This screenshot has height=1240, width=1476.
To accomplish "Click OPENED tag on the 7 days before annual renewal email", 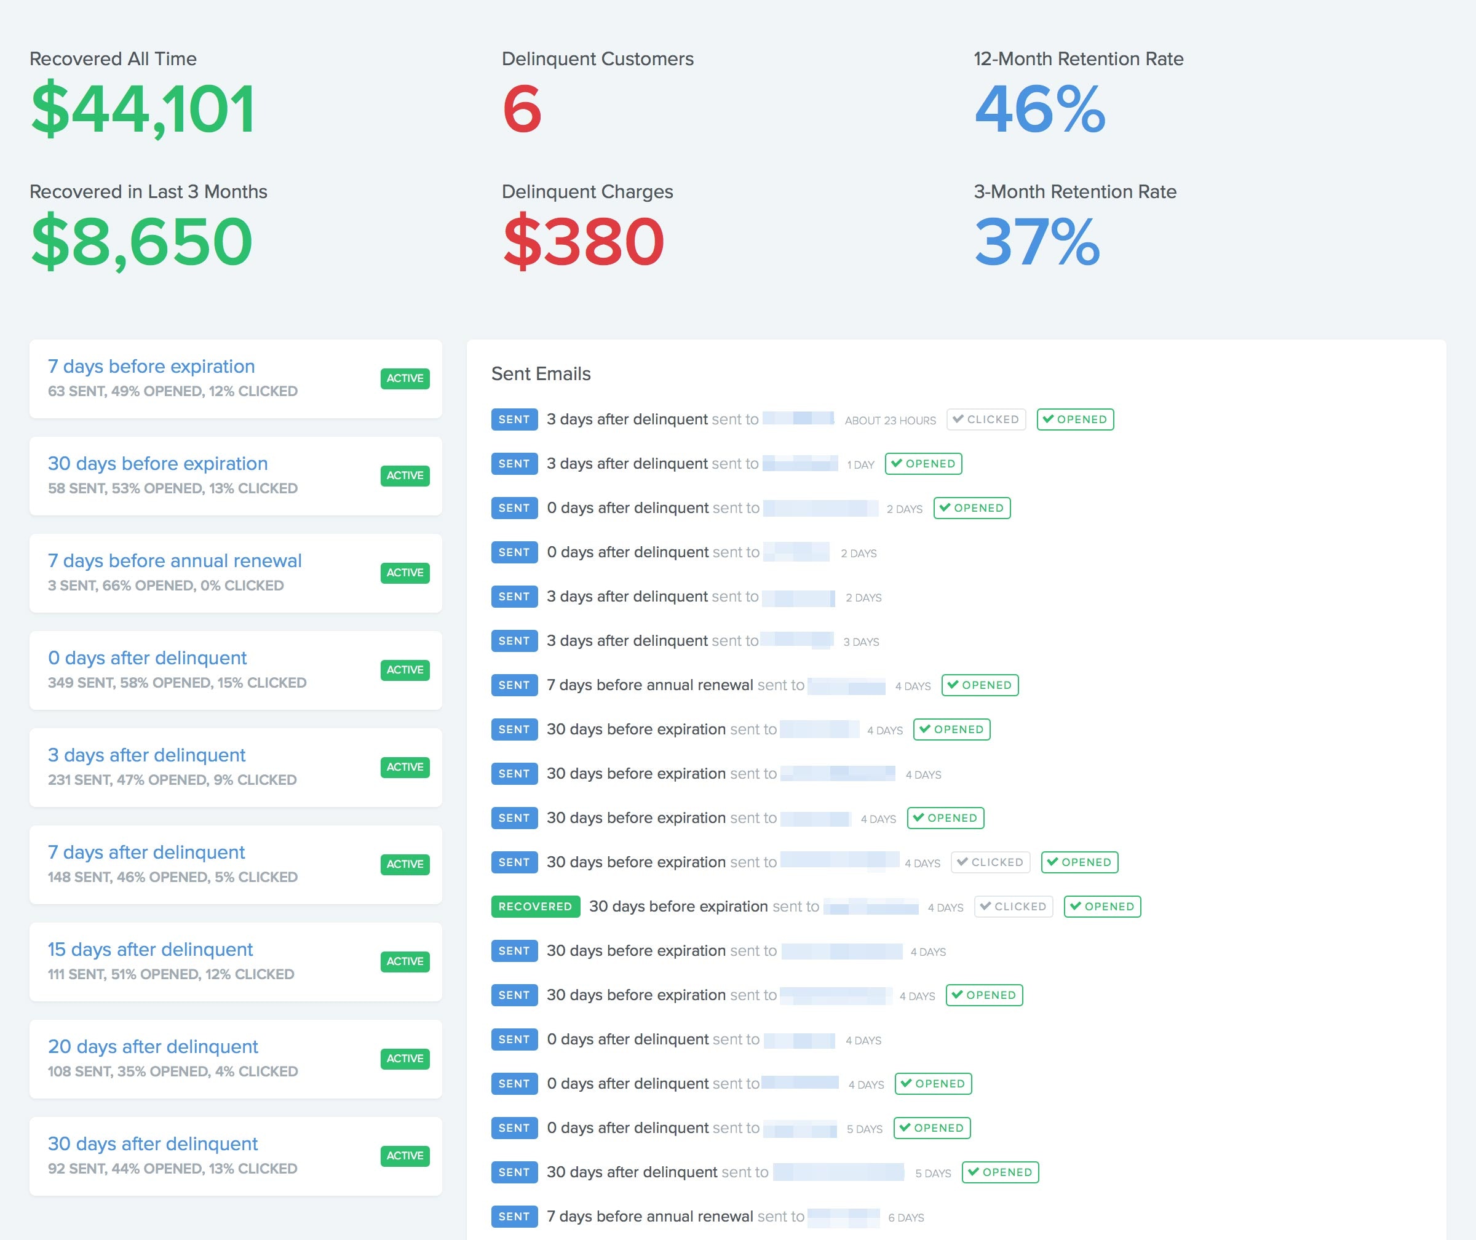I will pos(979,685).
